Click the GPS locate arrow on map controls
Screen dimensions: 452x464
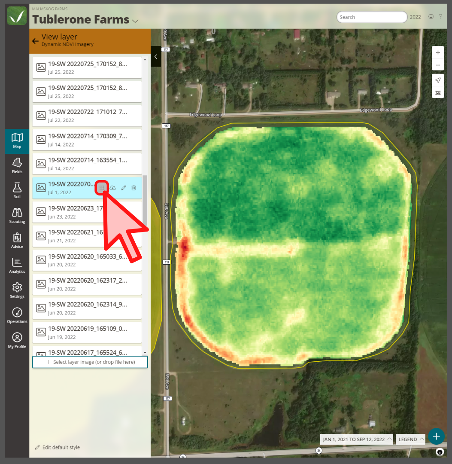point(438,80)
